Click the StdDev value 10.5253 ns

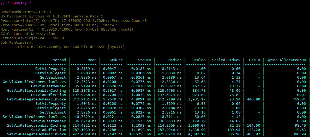coord(140,134)
